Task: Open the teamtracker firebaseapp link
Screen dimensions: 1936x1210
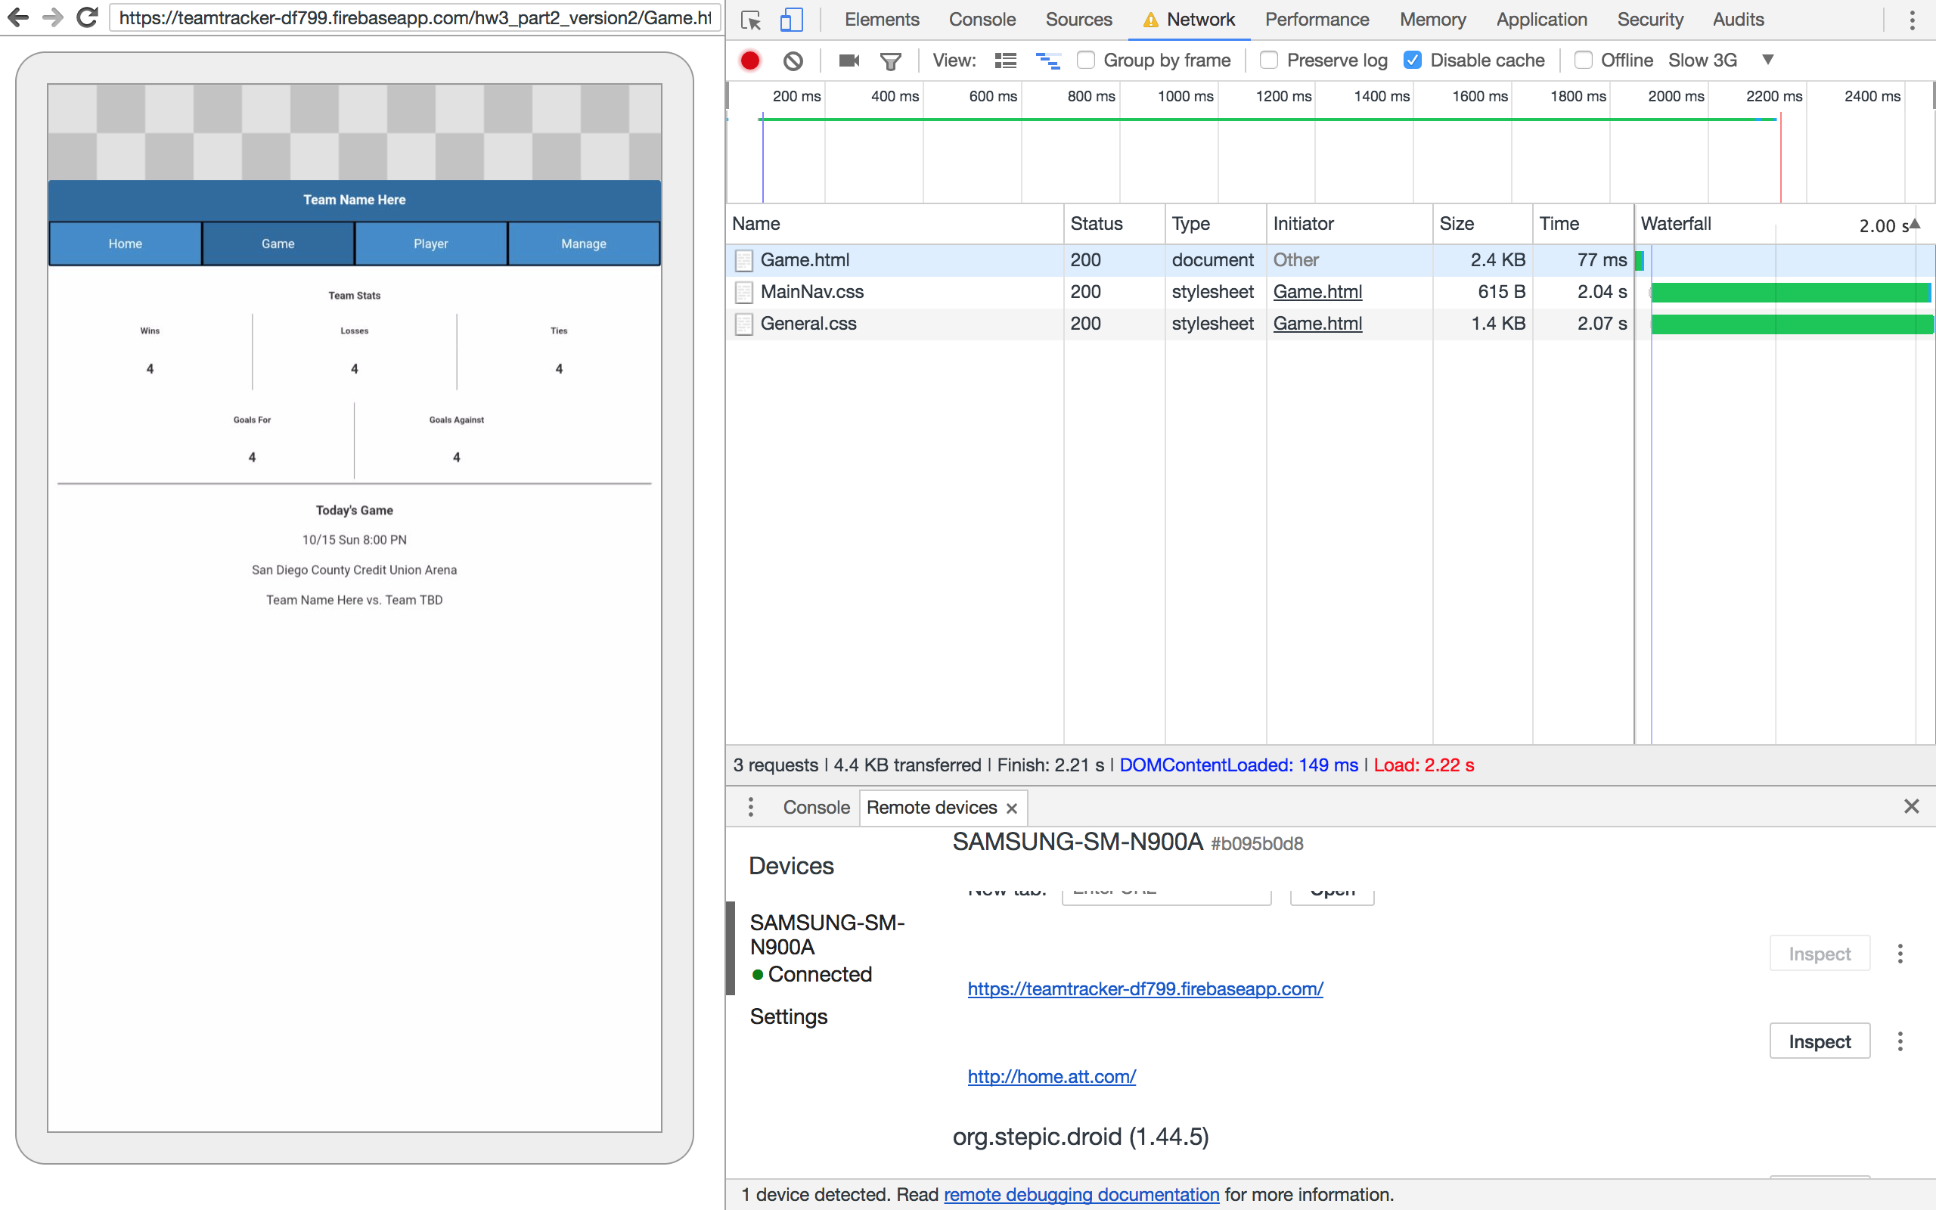Action: point(1145,989)
